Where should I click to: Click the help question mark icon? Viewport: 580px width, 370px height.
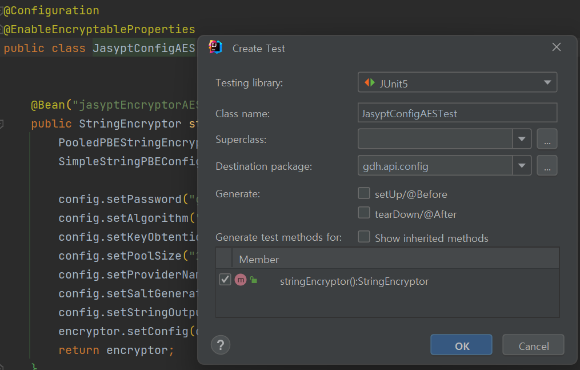click(x=221, y=345)
